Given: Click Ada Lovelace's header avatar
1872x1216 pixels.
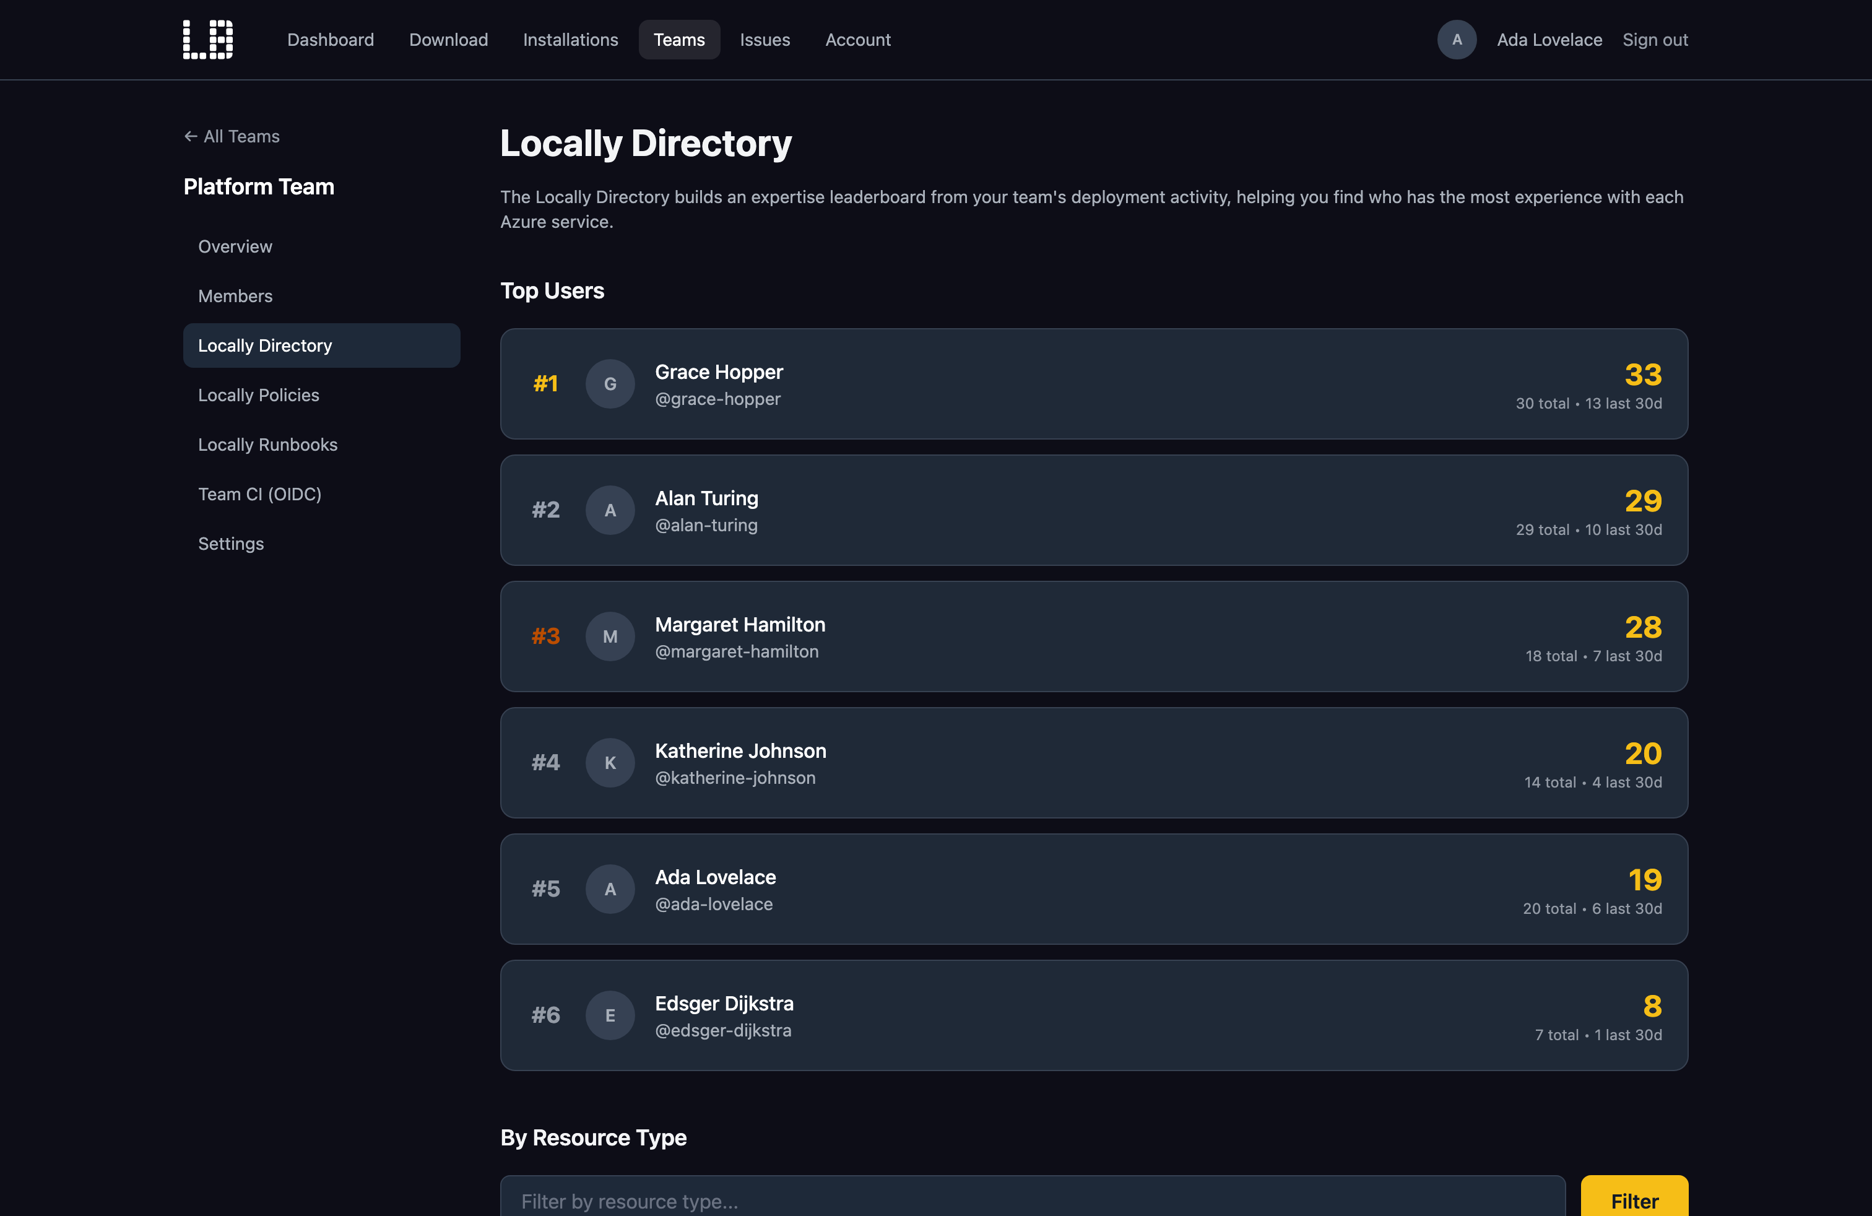Looking at the screenshot, I should tap(1457, 40).
